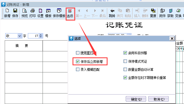Screen dimensions: 184x104
Task: Click the 复原 (Restore) icon
Action: coord(153,13)
